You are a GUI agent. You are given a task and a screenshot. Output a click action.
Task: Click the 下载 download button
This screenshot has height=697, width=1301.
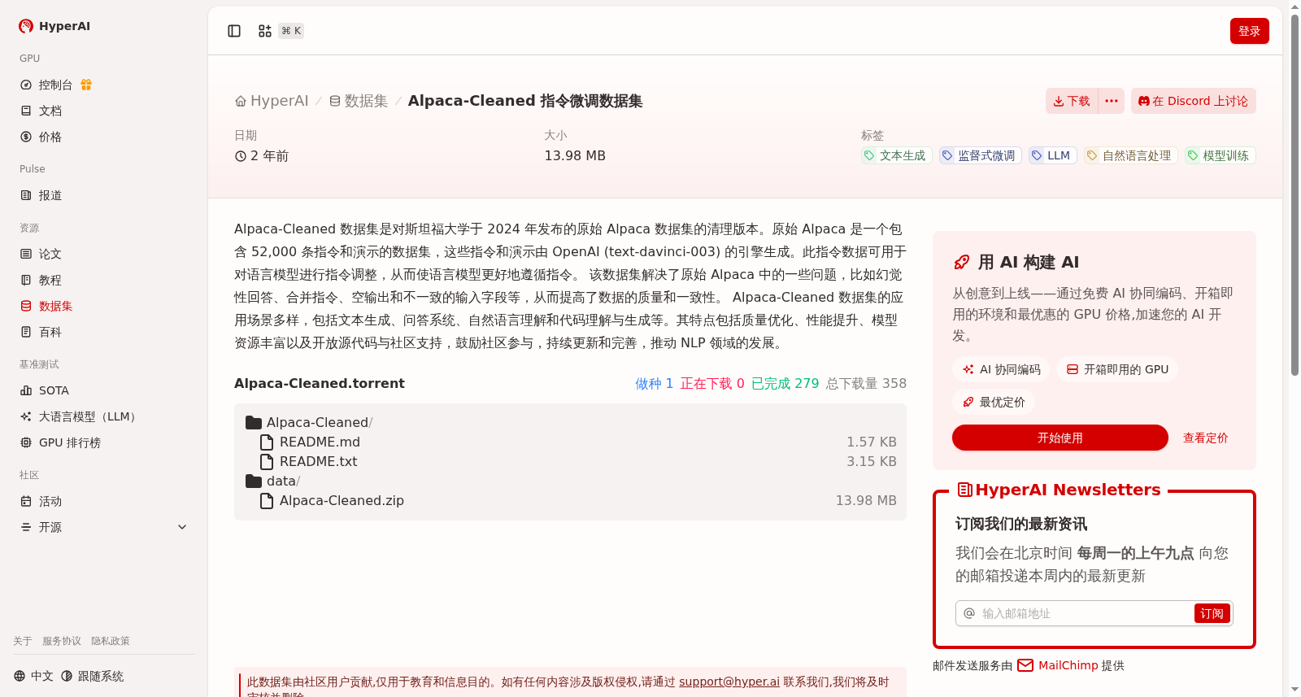coord(1072,101)
